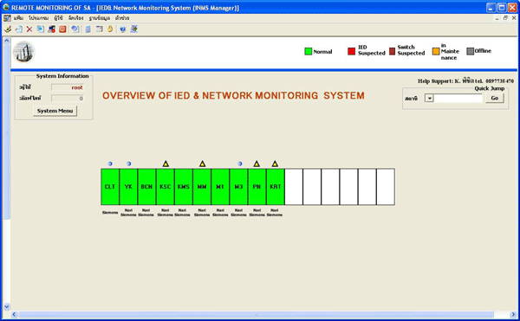
Task: Click the warning triangle above PN station
Action: tap(257, 164)
